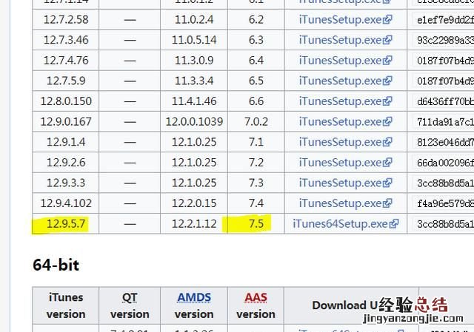Select AMDS version 11.4.1.46
Image resolution: width=474 pixels, height=332 pixels.
194,101
